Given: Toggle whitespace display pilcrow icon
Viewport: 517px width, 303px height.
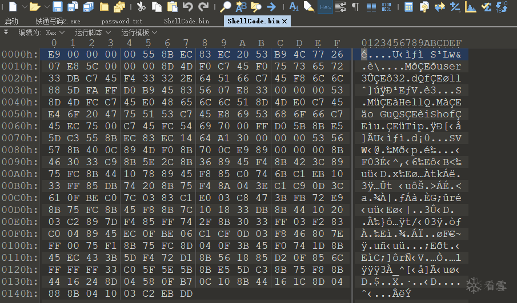Looking at the screenshot, I should (355, 7).
